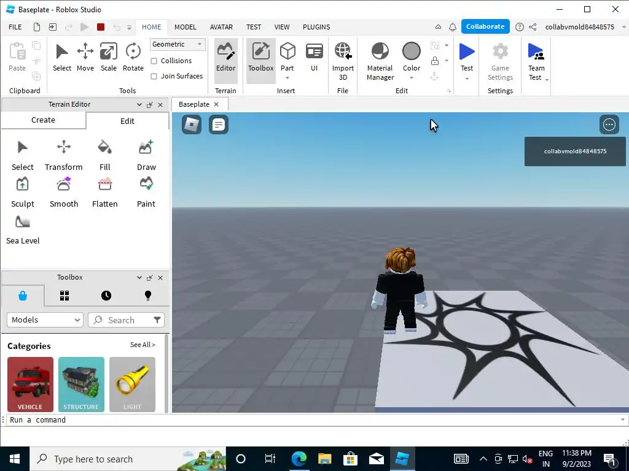Open Team Test

coord(536,61)
